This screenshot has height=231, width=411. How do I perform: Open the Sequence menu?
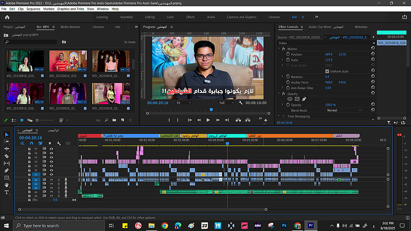(34, 9)
